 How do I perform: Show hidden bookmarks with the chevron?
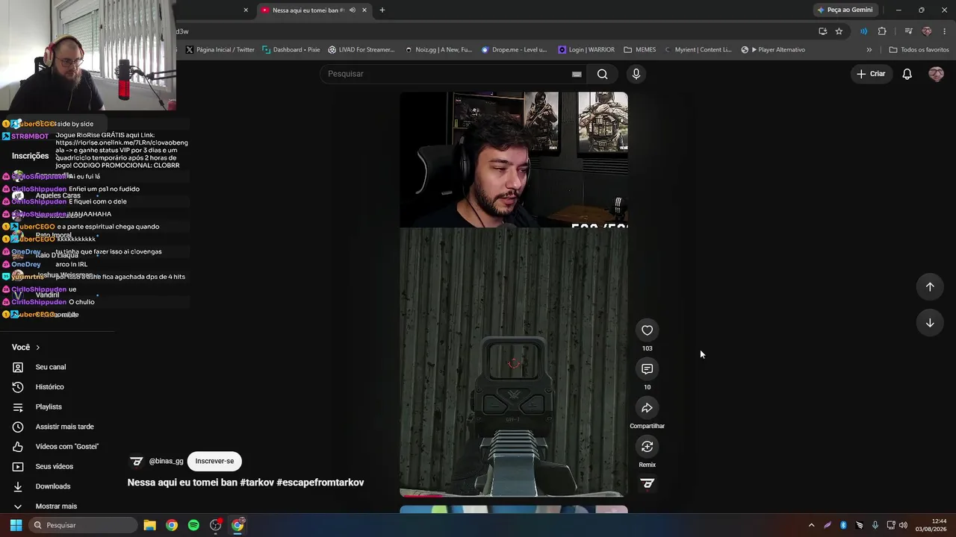869,50
